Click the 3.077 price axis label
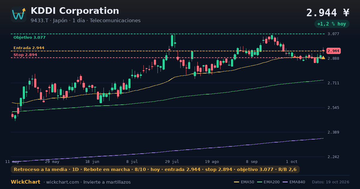This screenshot has width=360, height=189. pos(333,34)
